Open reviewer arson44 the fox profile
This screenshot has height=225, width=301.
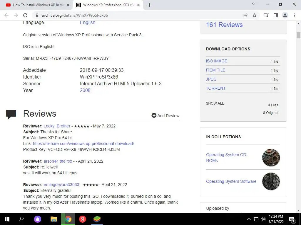[58, 161]
